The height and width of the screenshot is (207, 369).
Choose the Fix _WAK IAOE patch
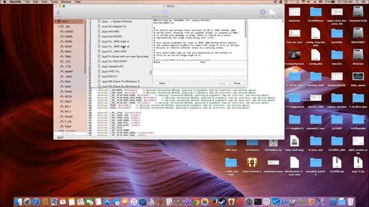pyautogui.click(x=114, y=51)
